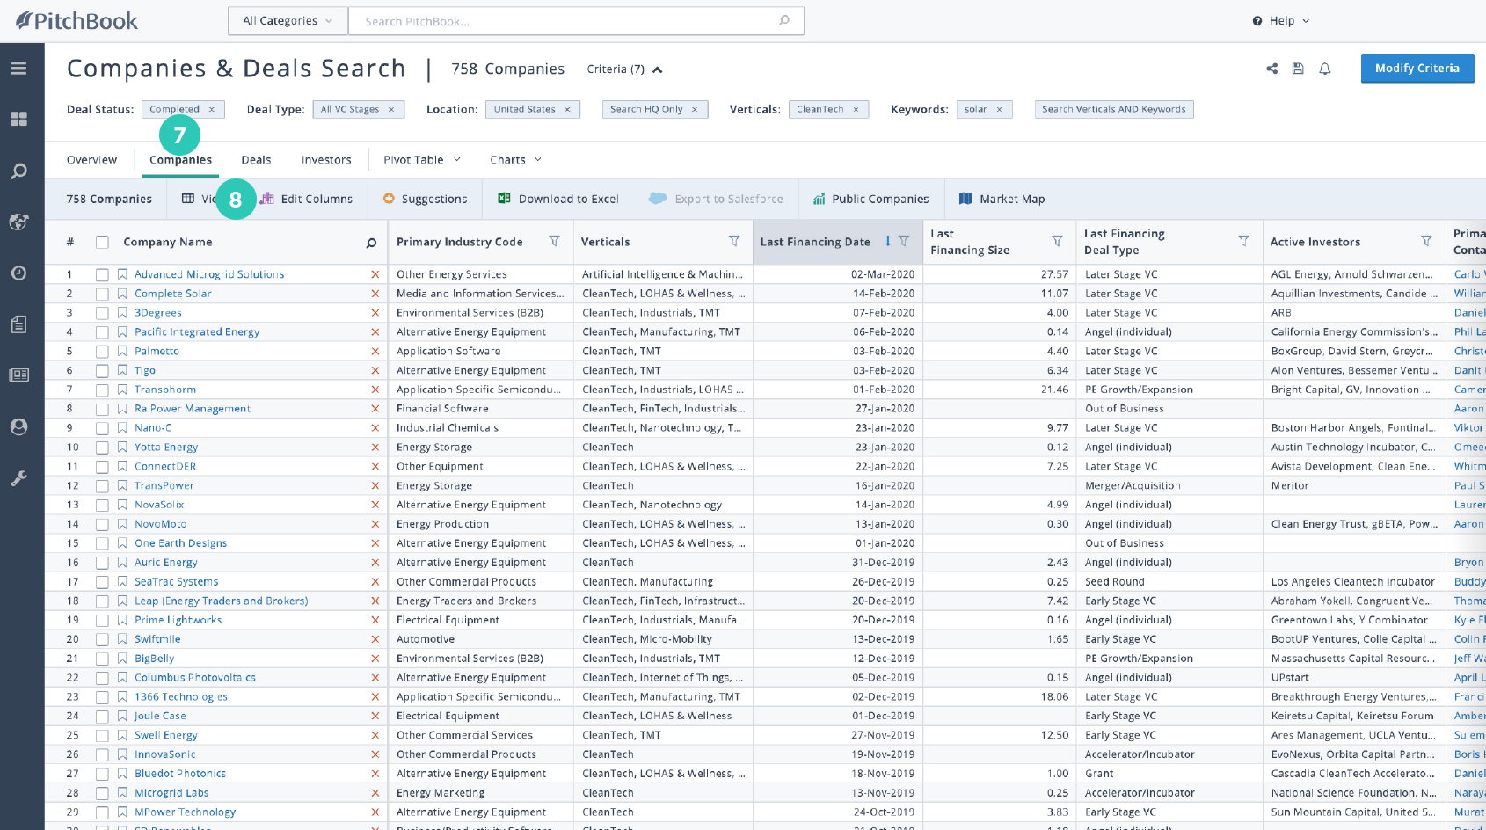Filter the Verticals column
The height and width of the screenshot is (830, 1486).
click(x=734, y=241)
